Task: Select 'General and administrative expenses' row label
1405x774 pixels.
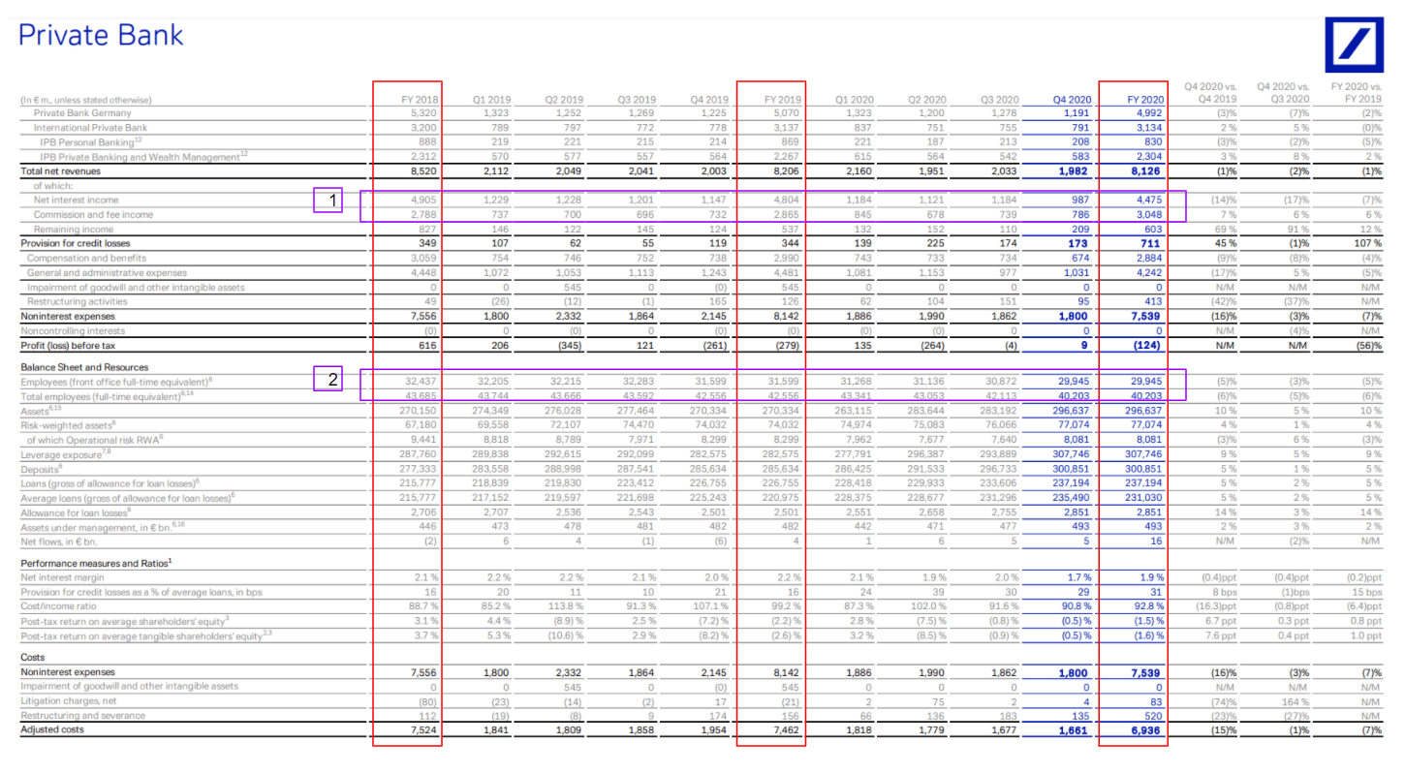Action: 107,272
